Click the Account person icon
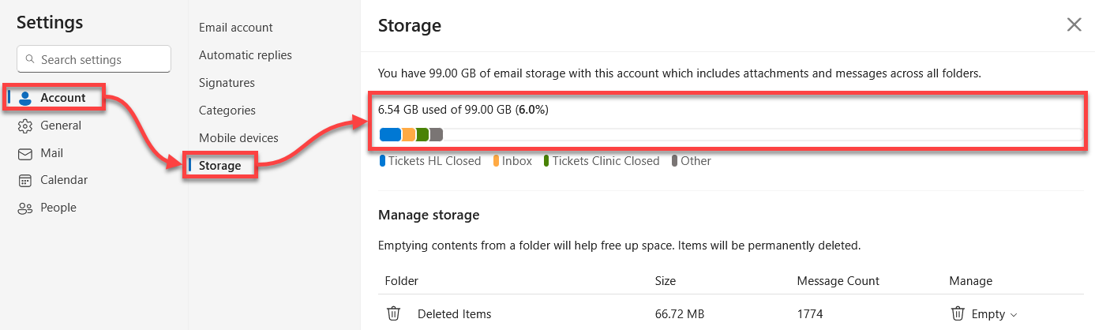This screenshot has width=1095, height=330. click(x=25, y=98)
